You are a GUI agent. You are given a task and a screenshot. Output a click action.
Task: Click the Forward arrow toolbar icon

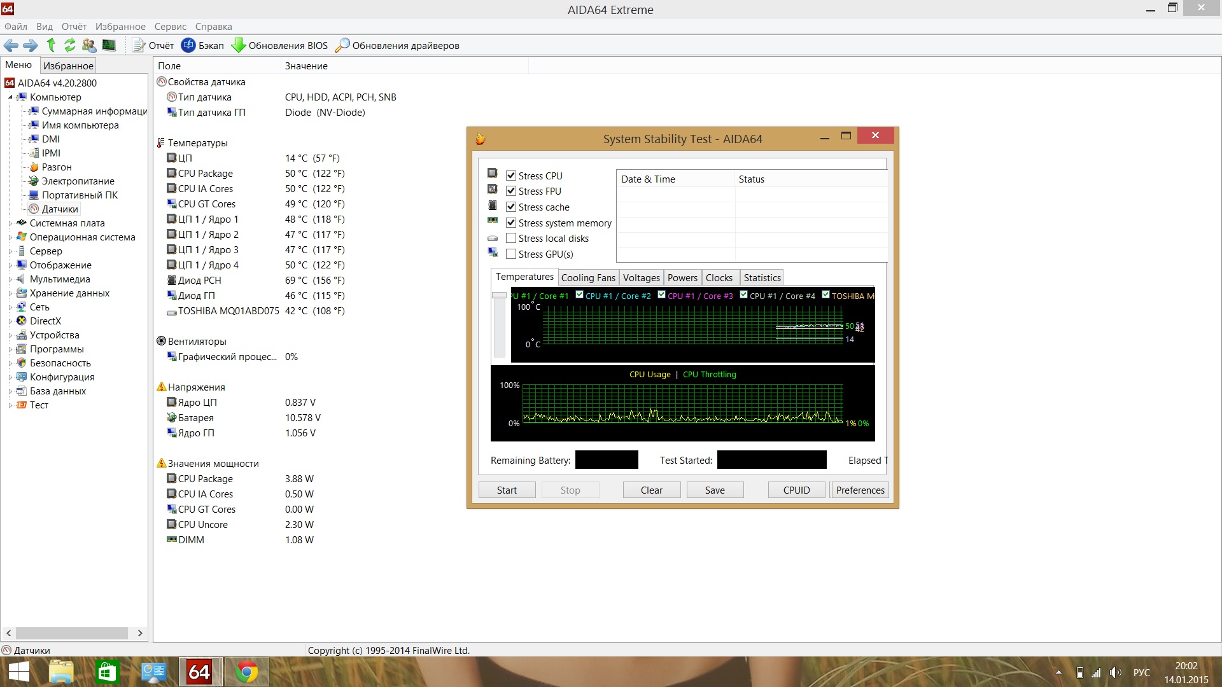(30, 45)
